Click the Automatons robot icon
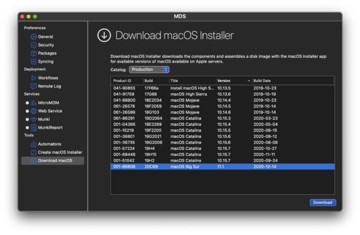The width and height of the screenshot is (360, 235). click(34, 144)
